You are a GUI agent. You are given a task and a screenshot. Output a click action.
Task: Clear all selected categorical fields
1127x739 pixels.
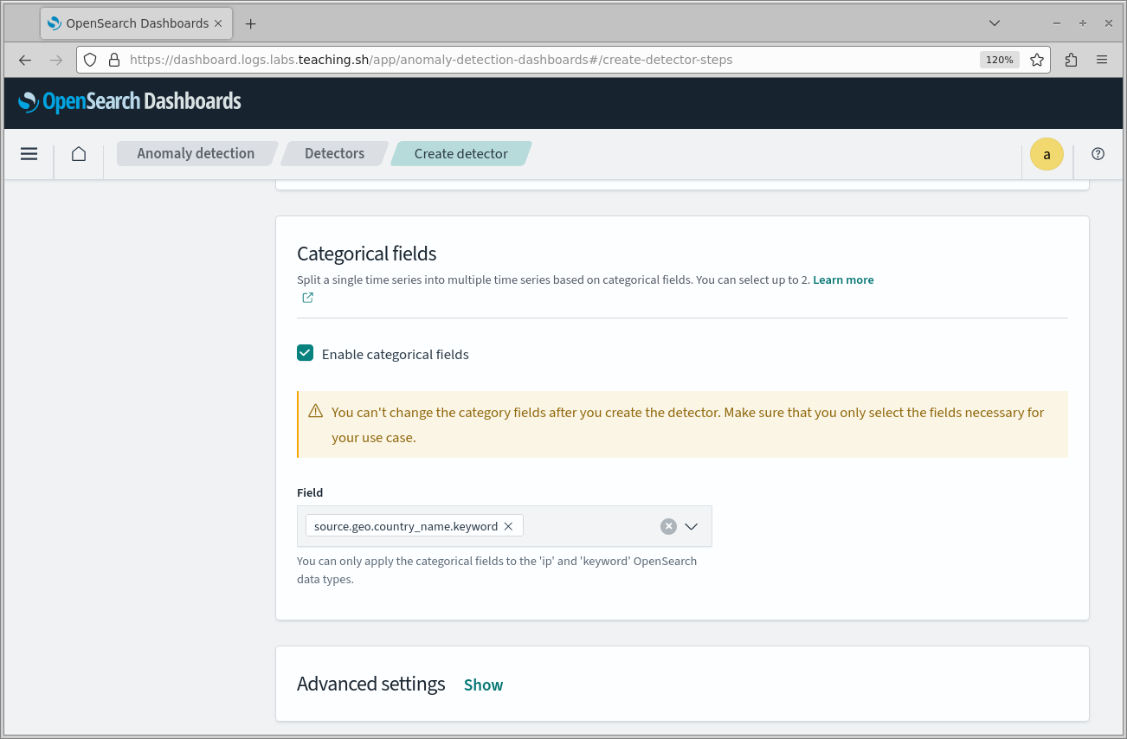668,526
